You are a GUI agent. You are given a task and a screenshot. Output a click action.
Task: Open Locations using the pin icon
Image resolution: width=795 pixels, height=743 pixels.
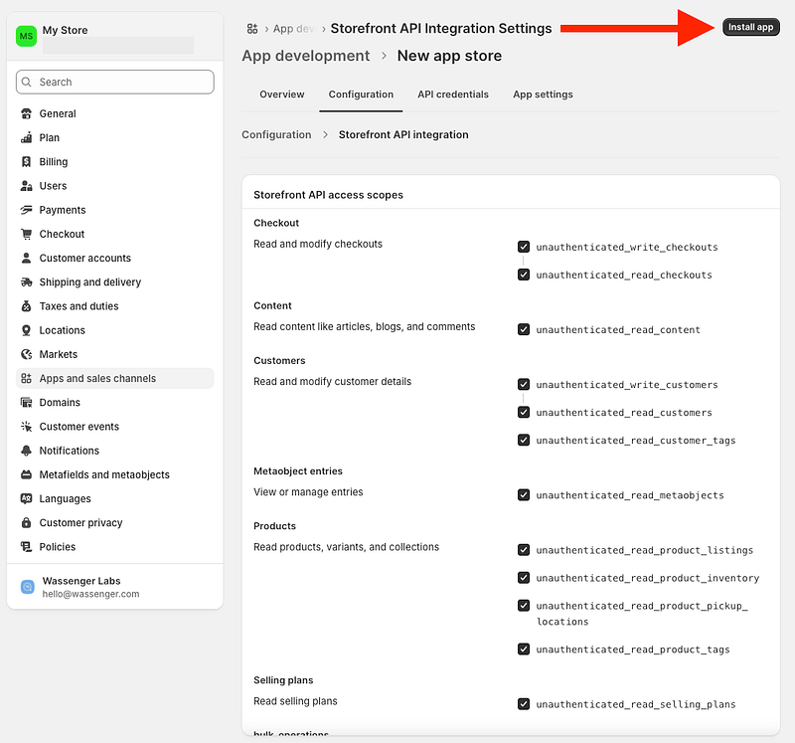[x=27, y=330]
